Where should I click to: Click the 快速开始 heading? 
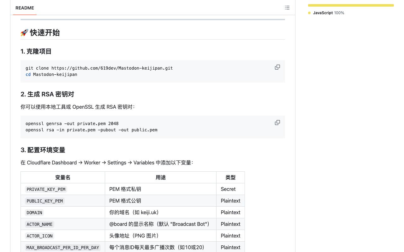[x=40, y=33]
